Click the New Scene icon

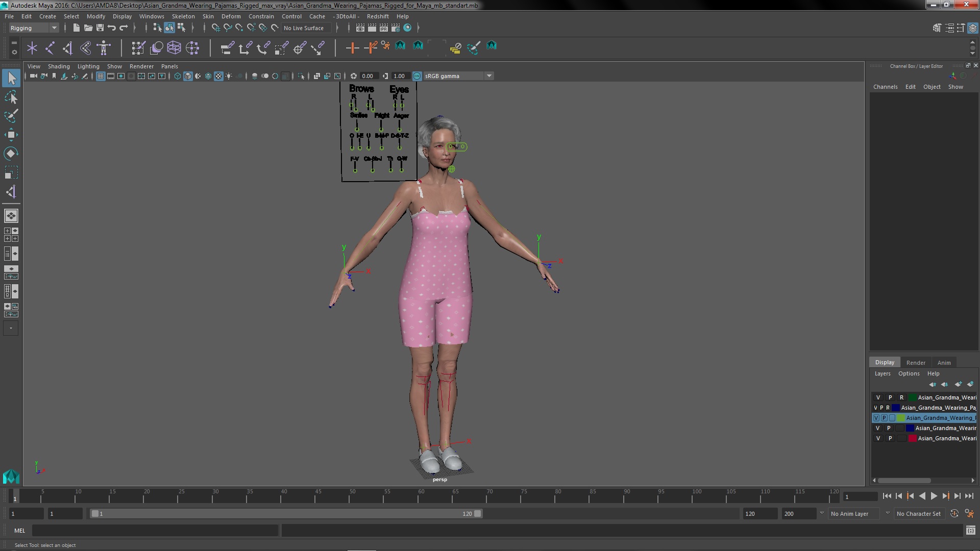pos(76,28)
